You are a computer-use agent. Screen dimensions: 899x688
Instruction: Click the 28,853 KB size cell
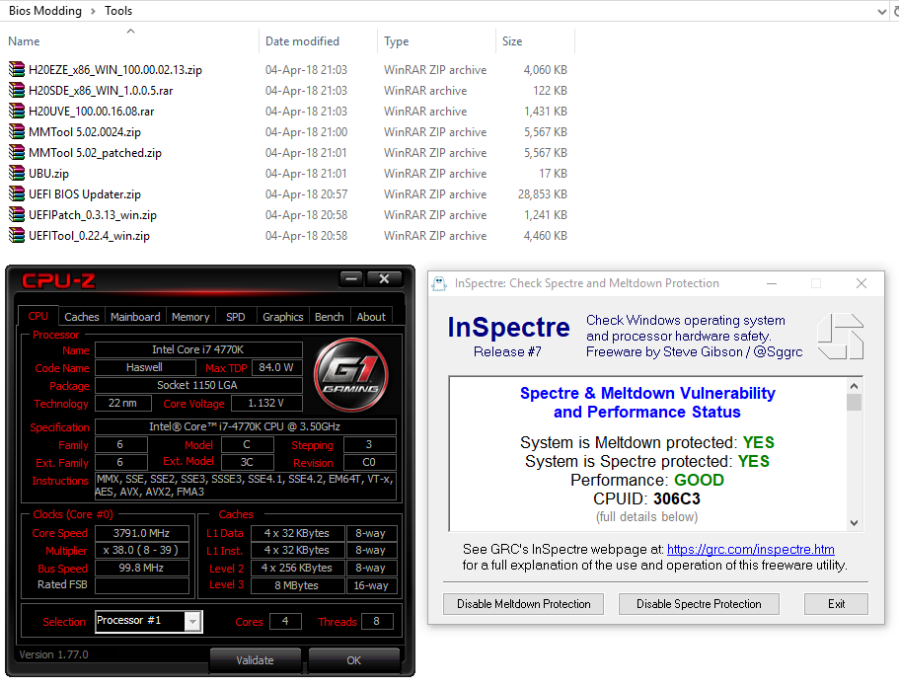[543, 194]
